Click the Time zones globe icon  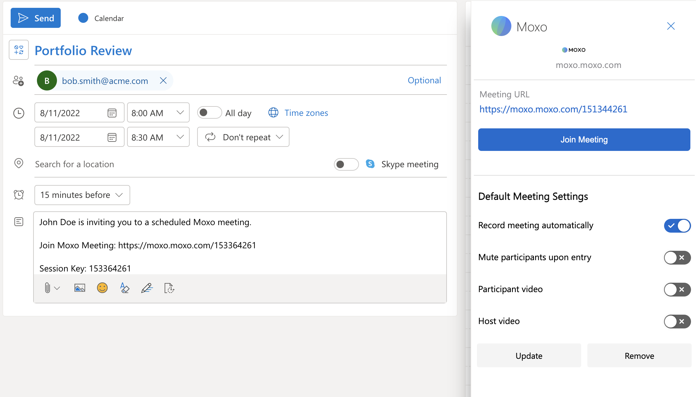click(x=273, y=113)
